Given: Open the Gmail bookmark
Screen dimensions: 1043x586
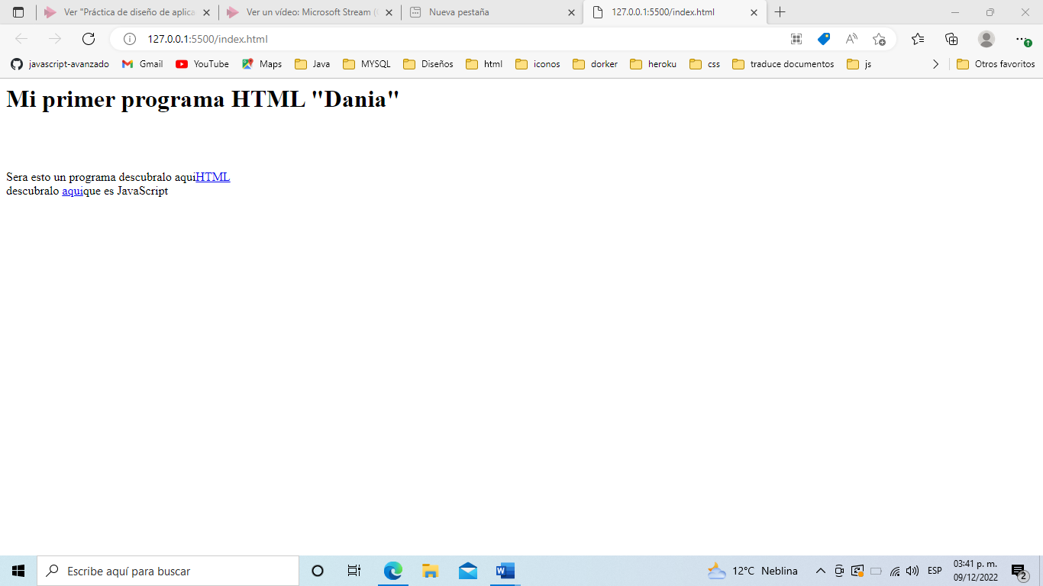Looking at the screenshot, I should (143, 64).
